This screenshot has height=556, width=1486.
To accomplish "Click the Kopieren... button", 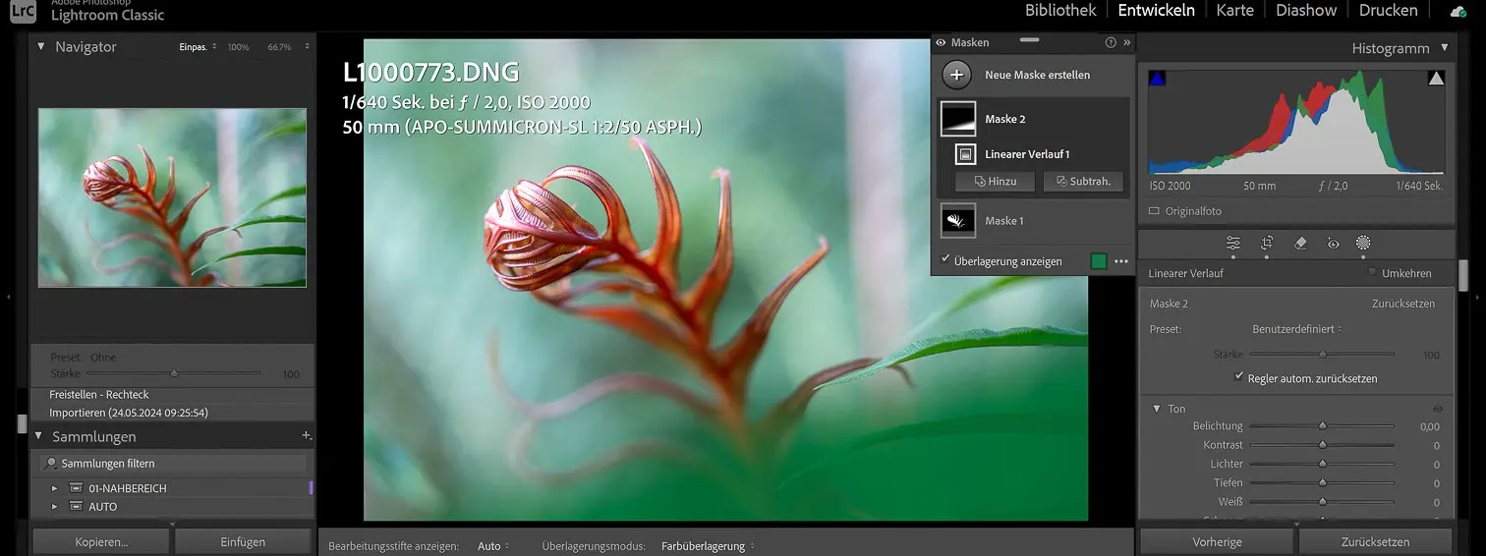I will [101, 541].
